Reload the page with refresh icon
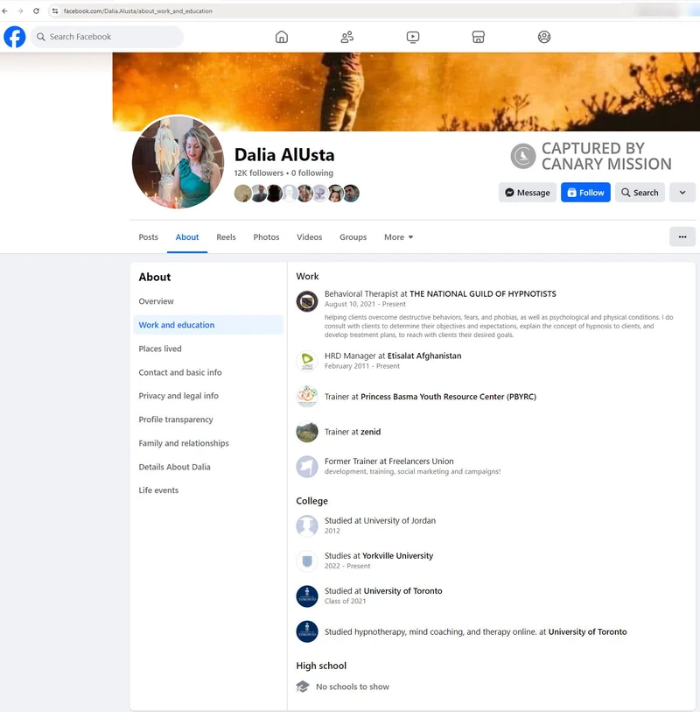This screenshot has height=712, width=700. (x=36, y=11)
